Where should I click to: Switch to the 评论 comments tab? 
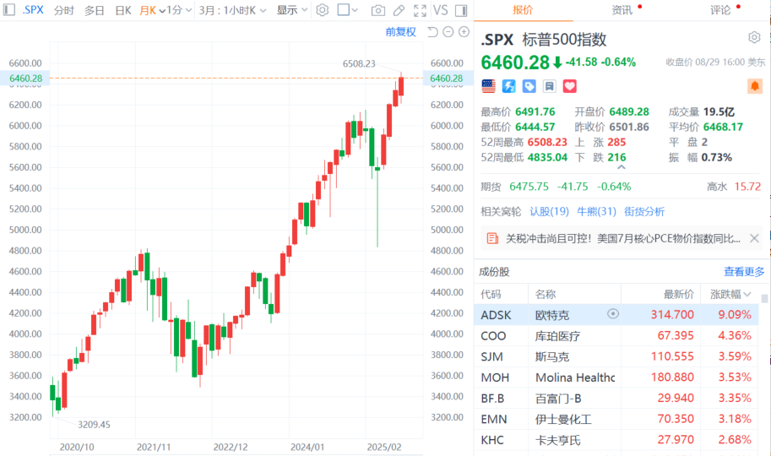(720, 10)
